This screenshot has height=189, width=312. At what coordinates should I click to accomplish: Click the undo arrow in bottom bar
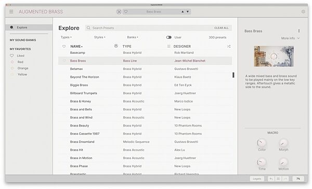271,179
